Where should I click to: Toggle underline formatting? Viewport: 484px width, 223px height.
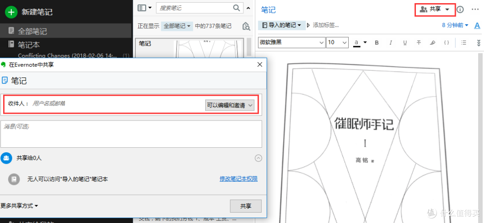(x=405, y=43)
